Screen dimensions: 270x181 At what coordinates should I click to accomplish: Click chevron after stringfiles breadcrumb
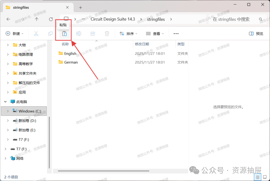point(171,19)
